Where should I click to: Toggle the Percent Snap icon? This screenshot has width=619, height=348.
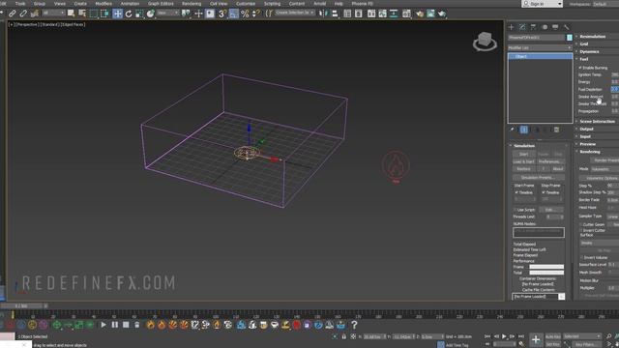(x=245, y=14)
